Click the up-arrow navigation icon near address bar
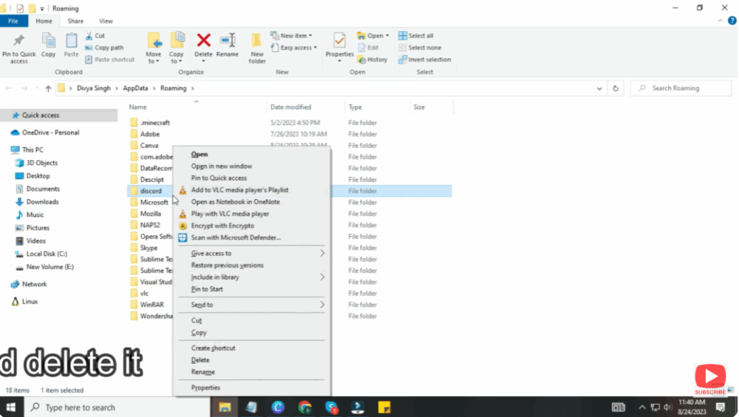 pyautogui.click(x=48, y=87)
